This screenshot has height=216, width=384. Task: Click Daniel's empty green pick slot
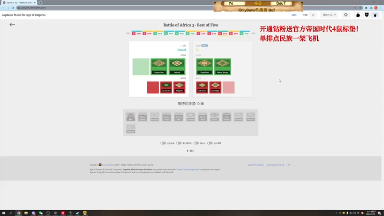tap(141, 67)
